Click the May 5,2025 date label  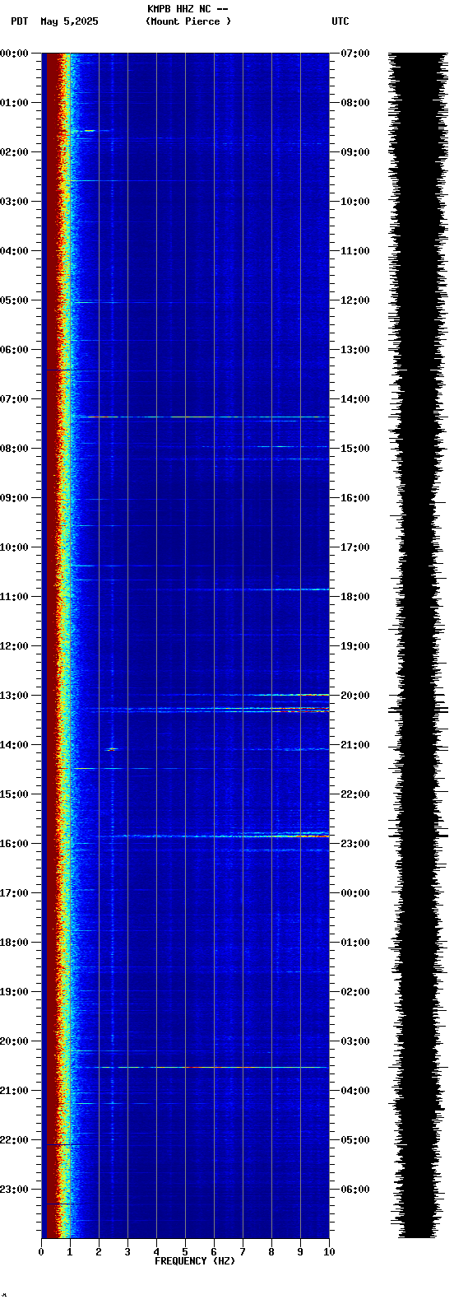[x=69, y=21]
